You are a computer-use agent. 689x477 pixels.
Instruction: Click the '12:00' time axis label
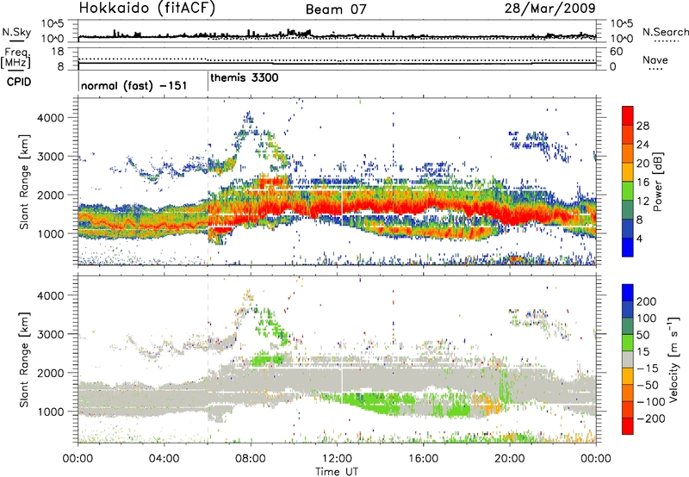[337, 458]
